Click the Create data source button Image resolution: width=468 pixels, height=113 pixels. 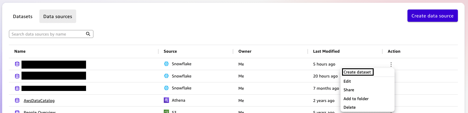432,16
